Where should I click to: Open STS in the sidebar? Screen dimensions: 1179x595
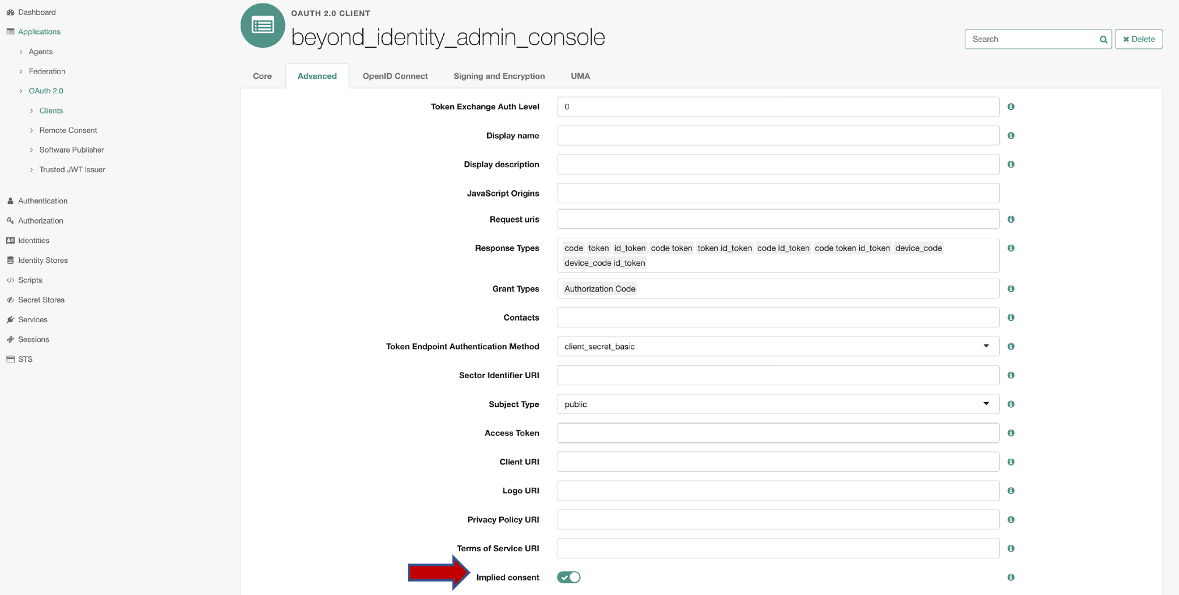[x=25, y=360]
